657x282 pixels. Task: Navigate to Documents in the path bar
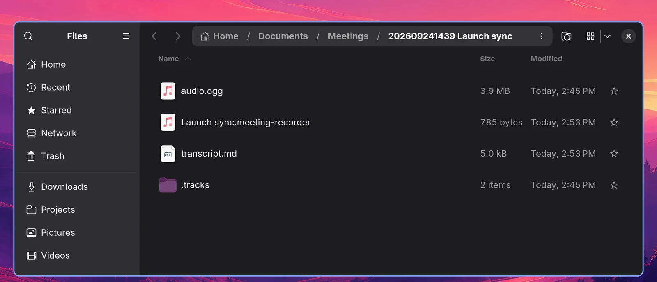coord(283,36)
